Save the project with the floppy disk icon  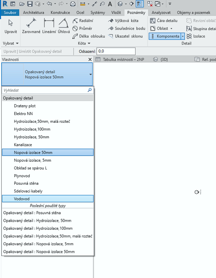click(x=30, y=4)
